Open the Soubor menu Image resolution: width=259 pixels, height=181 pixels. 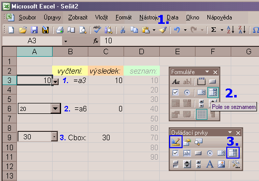(27, 17)
